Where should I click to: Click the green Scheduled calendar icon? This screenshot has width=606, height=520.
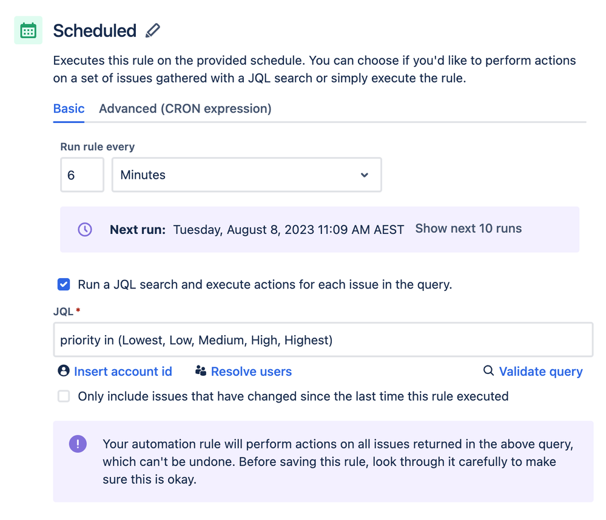[x=29, y=30]
